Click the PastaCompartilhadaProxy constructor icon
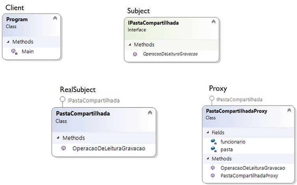This screenshot has width=297, height=185. click(213, 175)
